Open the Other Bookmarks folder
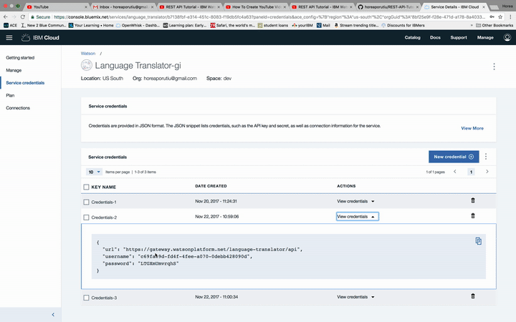Viewport: 516px width, 322px height. (494, 25)
